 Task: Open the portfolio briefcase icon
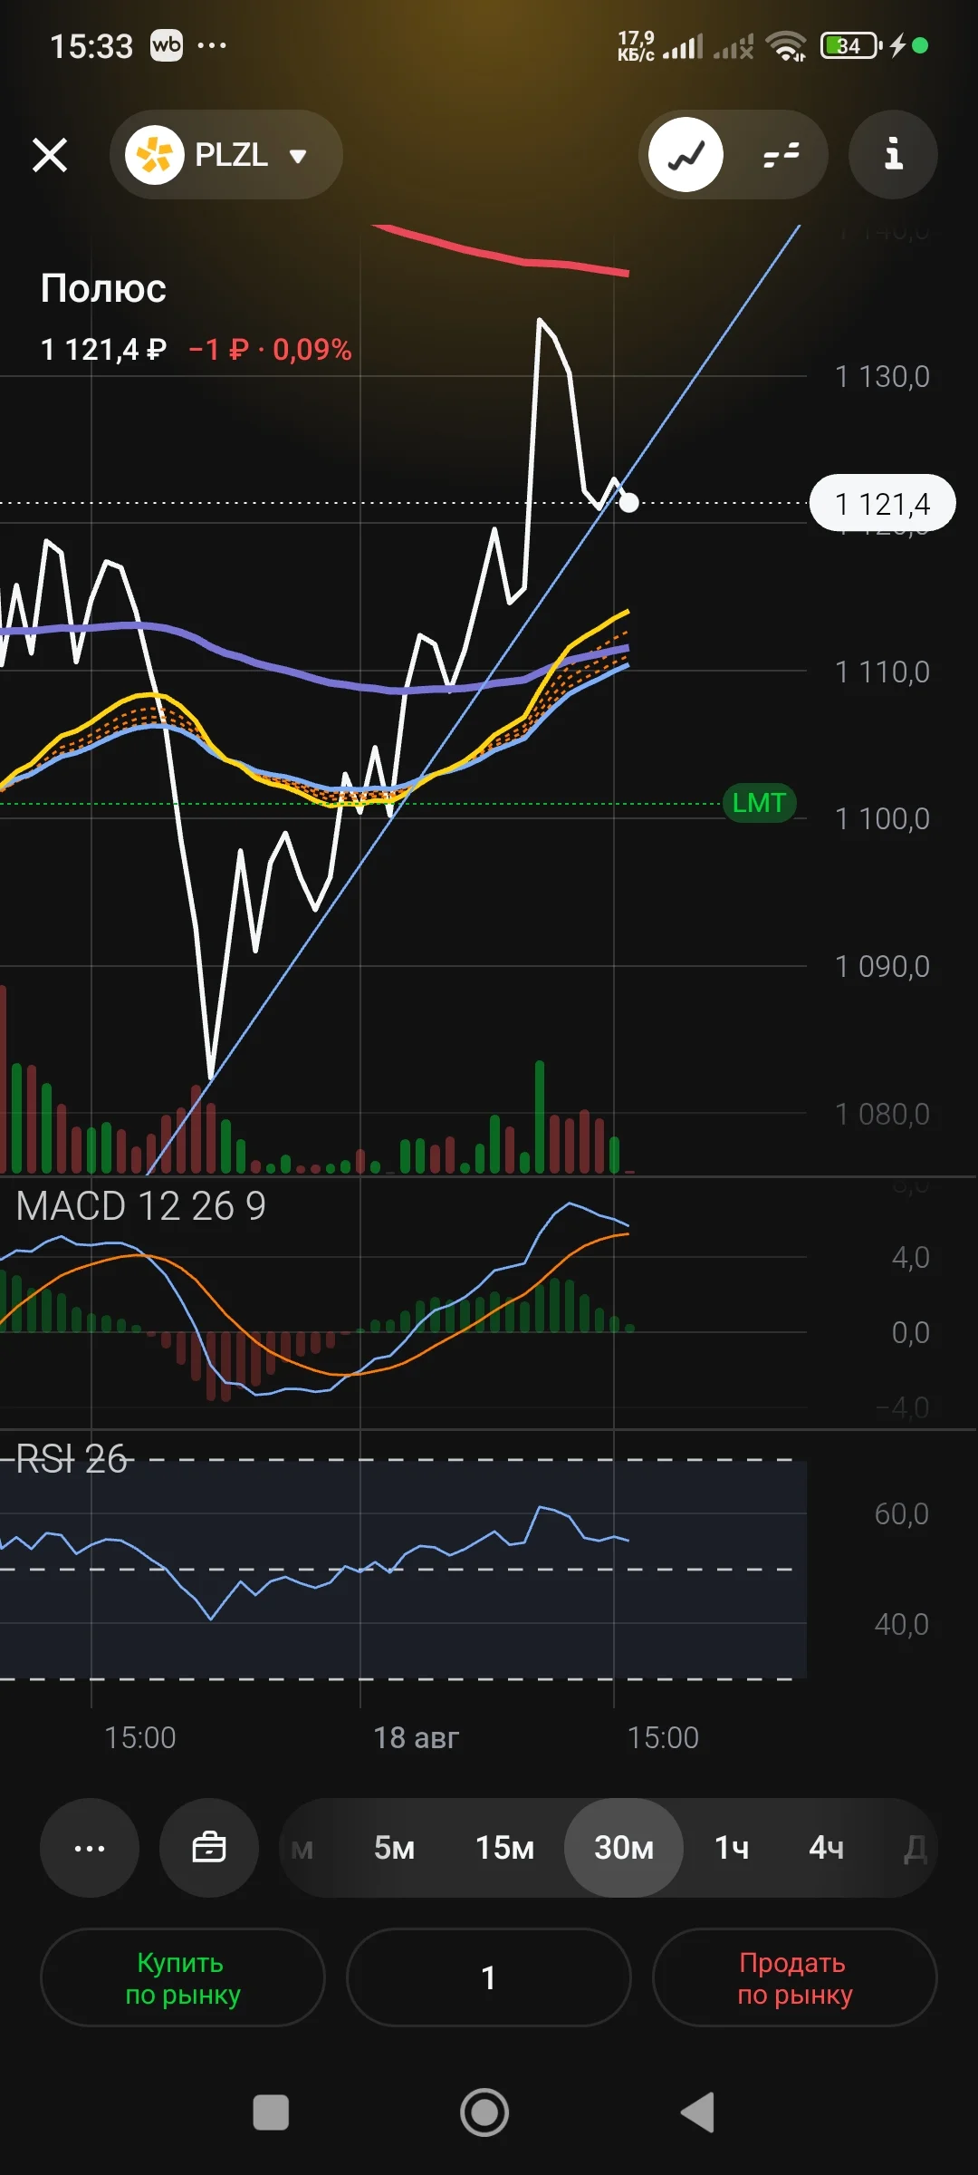[x=209, y=1848]
